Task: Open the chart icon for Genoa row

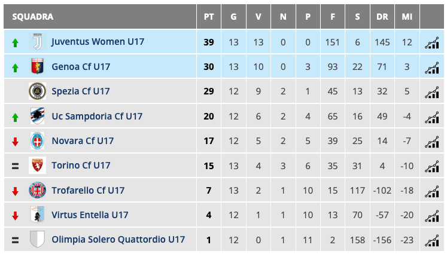Action: (x=431, y=67)
